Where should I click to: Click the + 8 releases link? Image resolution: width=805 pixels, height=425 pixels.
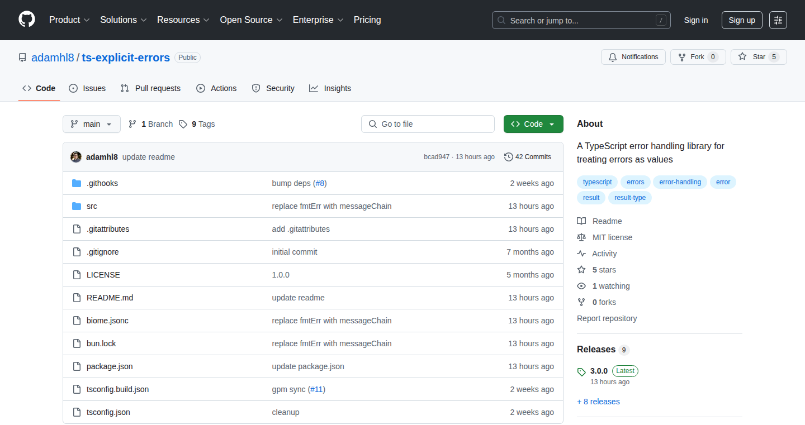click(598, 402)
